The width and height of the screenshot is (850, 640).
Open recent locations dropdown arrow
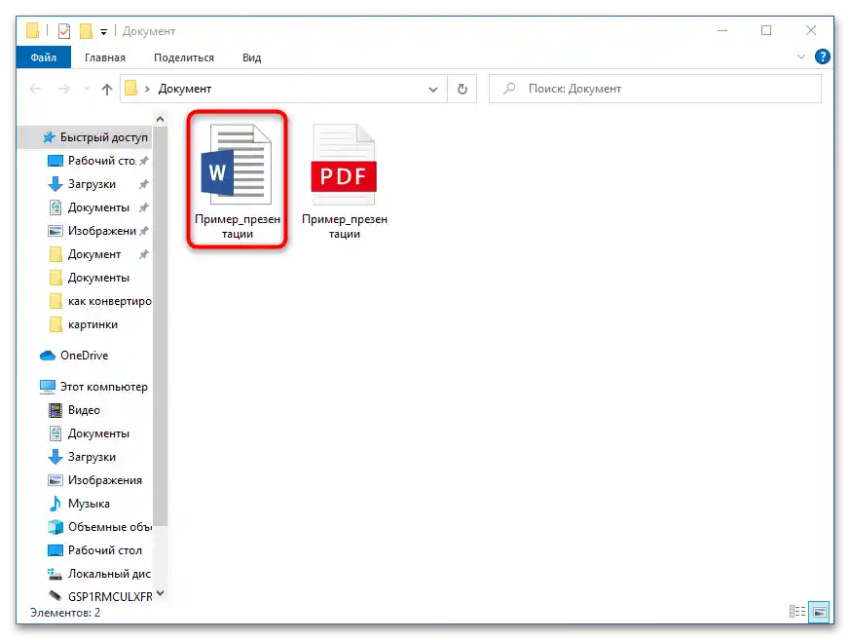point(87,89)
